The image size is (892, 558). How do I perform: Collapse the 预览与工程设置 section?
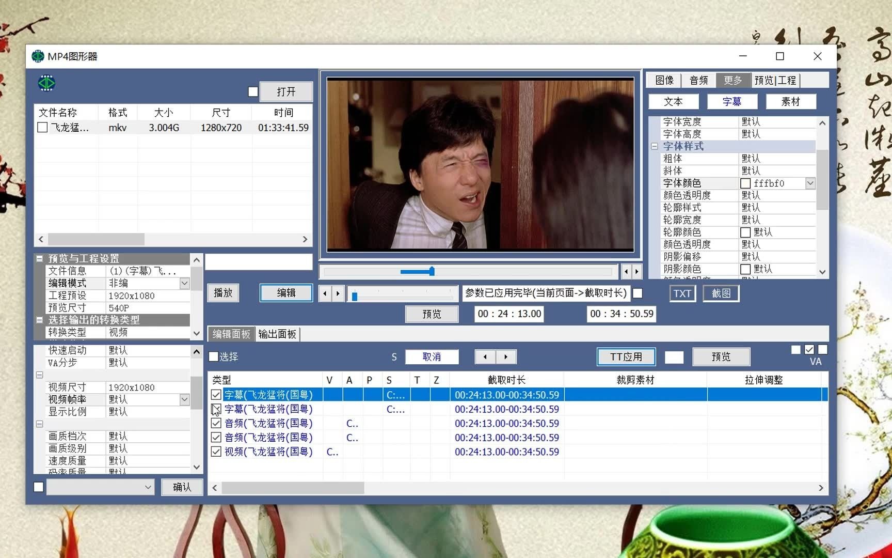tap(39, 258)
